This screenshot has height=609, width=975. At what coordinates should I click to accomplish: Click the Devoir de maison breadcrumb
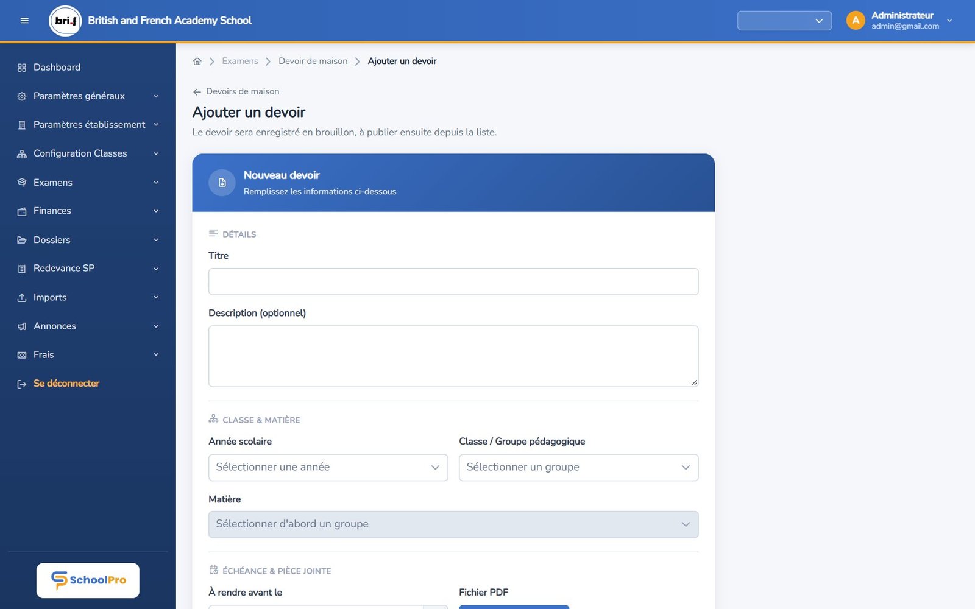(x=313, y=61)
